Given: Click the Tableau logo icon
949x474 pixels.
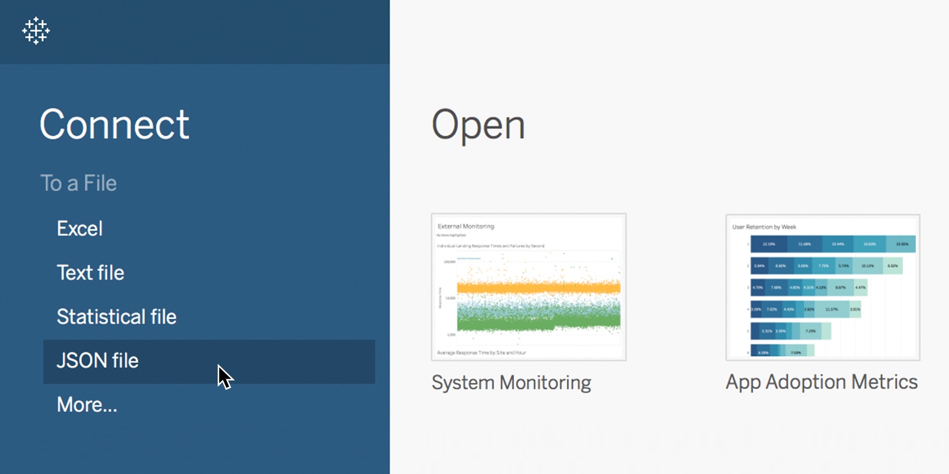Looking at the screenshot, I should (36, 31).
